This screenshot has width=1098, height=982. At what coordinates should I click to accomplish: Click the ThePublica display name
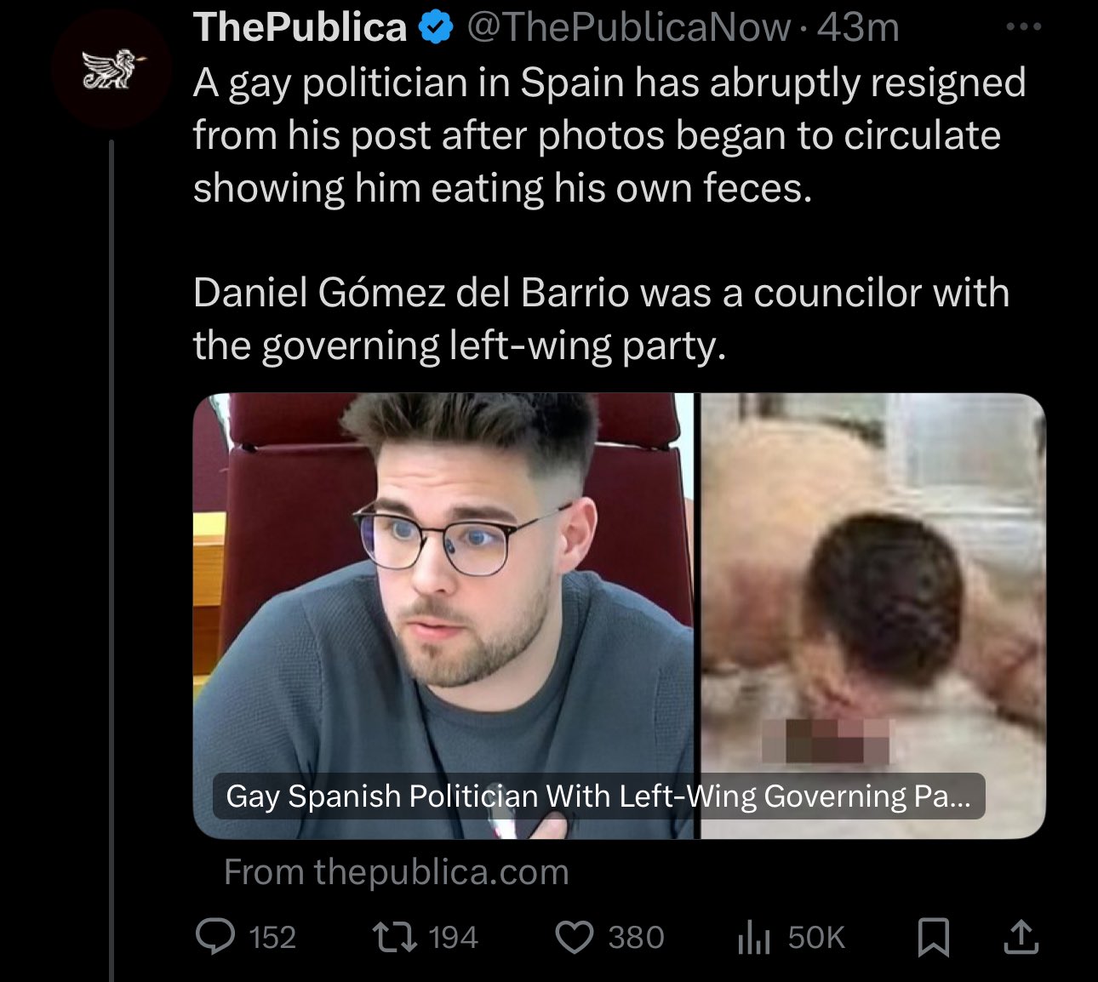click(300, 27)
